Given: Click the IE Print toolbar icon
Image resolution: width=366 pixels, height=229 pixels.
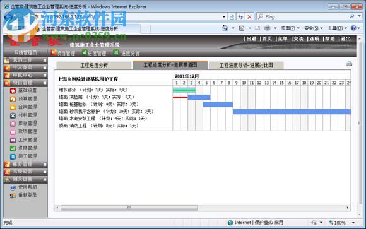Looking at the screenshot, I should [x=268, y=28].
